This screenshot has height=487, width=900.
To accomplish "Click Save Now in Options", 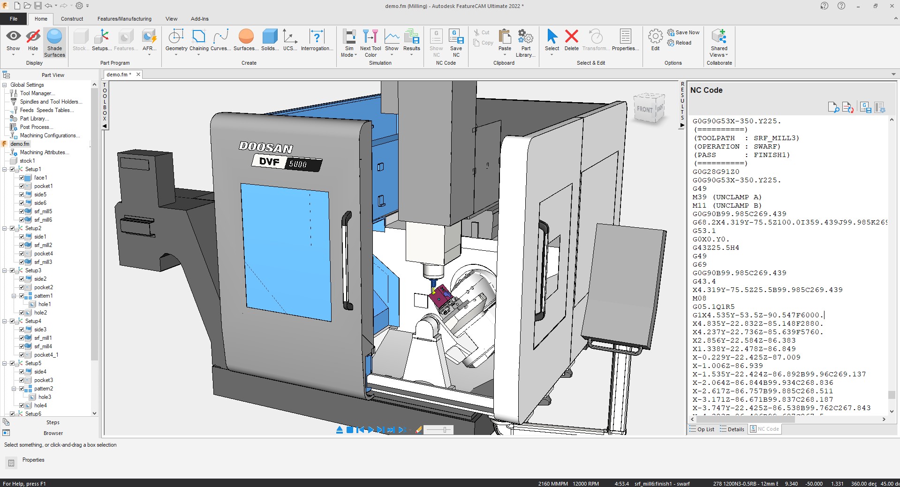I will (683, 32).
